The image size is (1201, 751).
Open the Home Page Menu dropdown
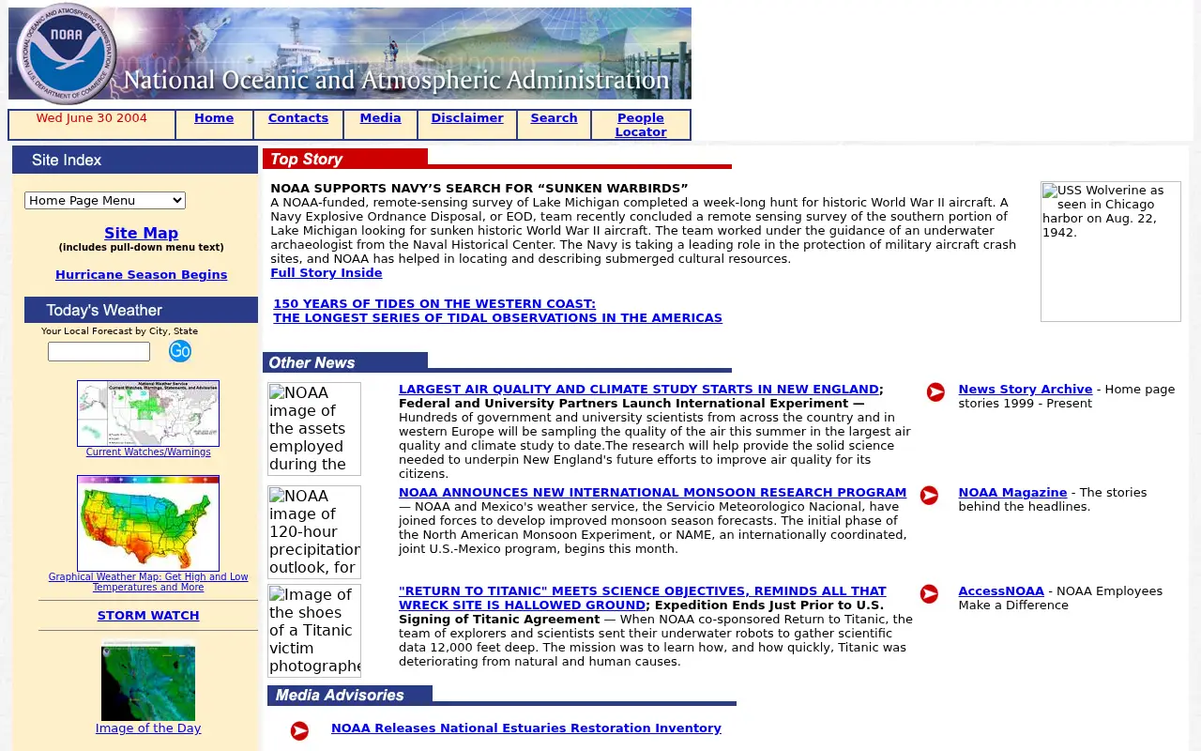pos(105,200)
